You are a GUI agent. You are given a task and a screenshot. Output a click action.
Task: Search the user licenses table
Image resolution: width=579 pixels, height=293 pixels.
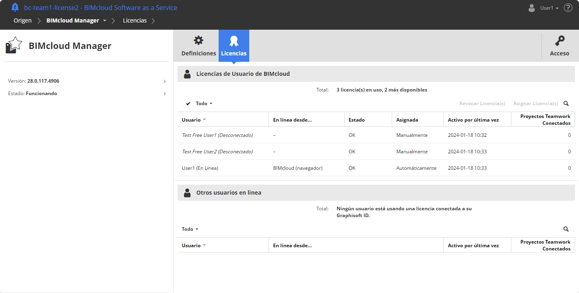point(566,104)
